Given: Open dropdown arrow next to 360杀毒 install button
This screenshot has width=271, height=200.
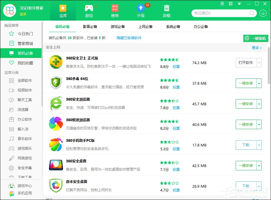Looking at the screenshot, I should pyautogui.click(x=259, y=83).
